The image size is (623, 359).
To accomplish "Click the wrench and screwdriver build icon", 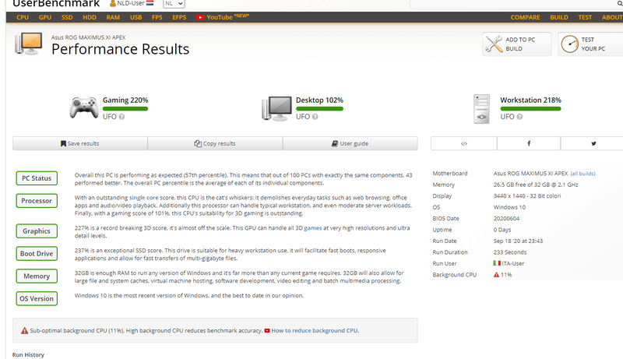I will coord(494,44).
